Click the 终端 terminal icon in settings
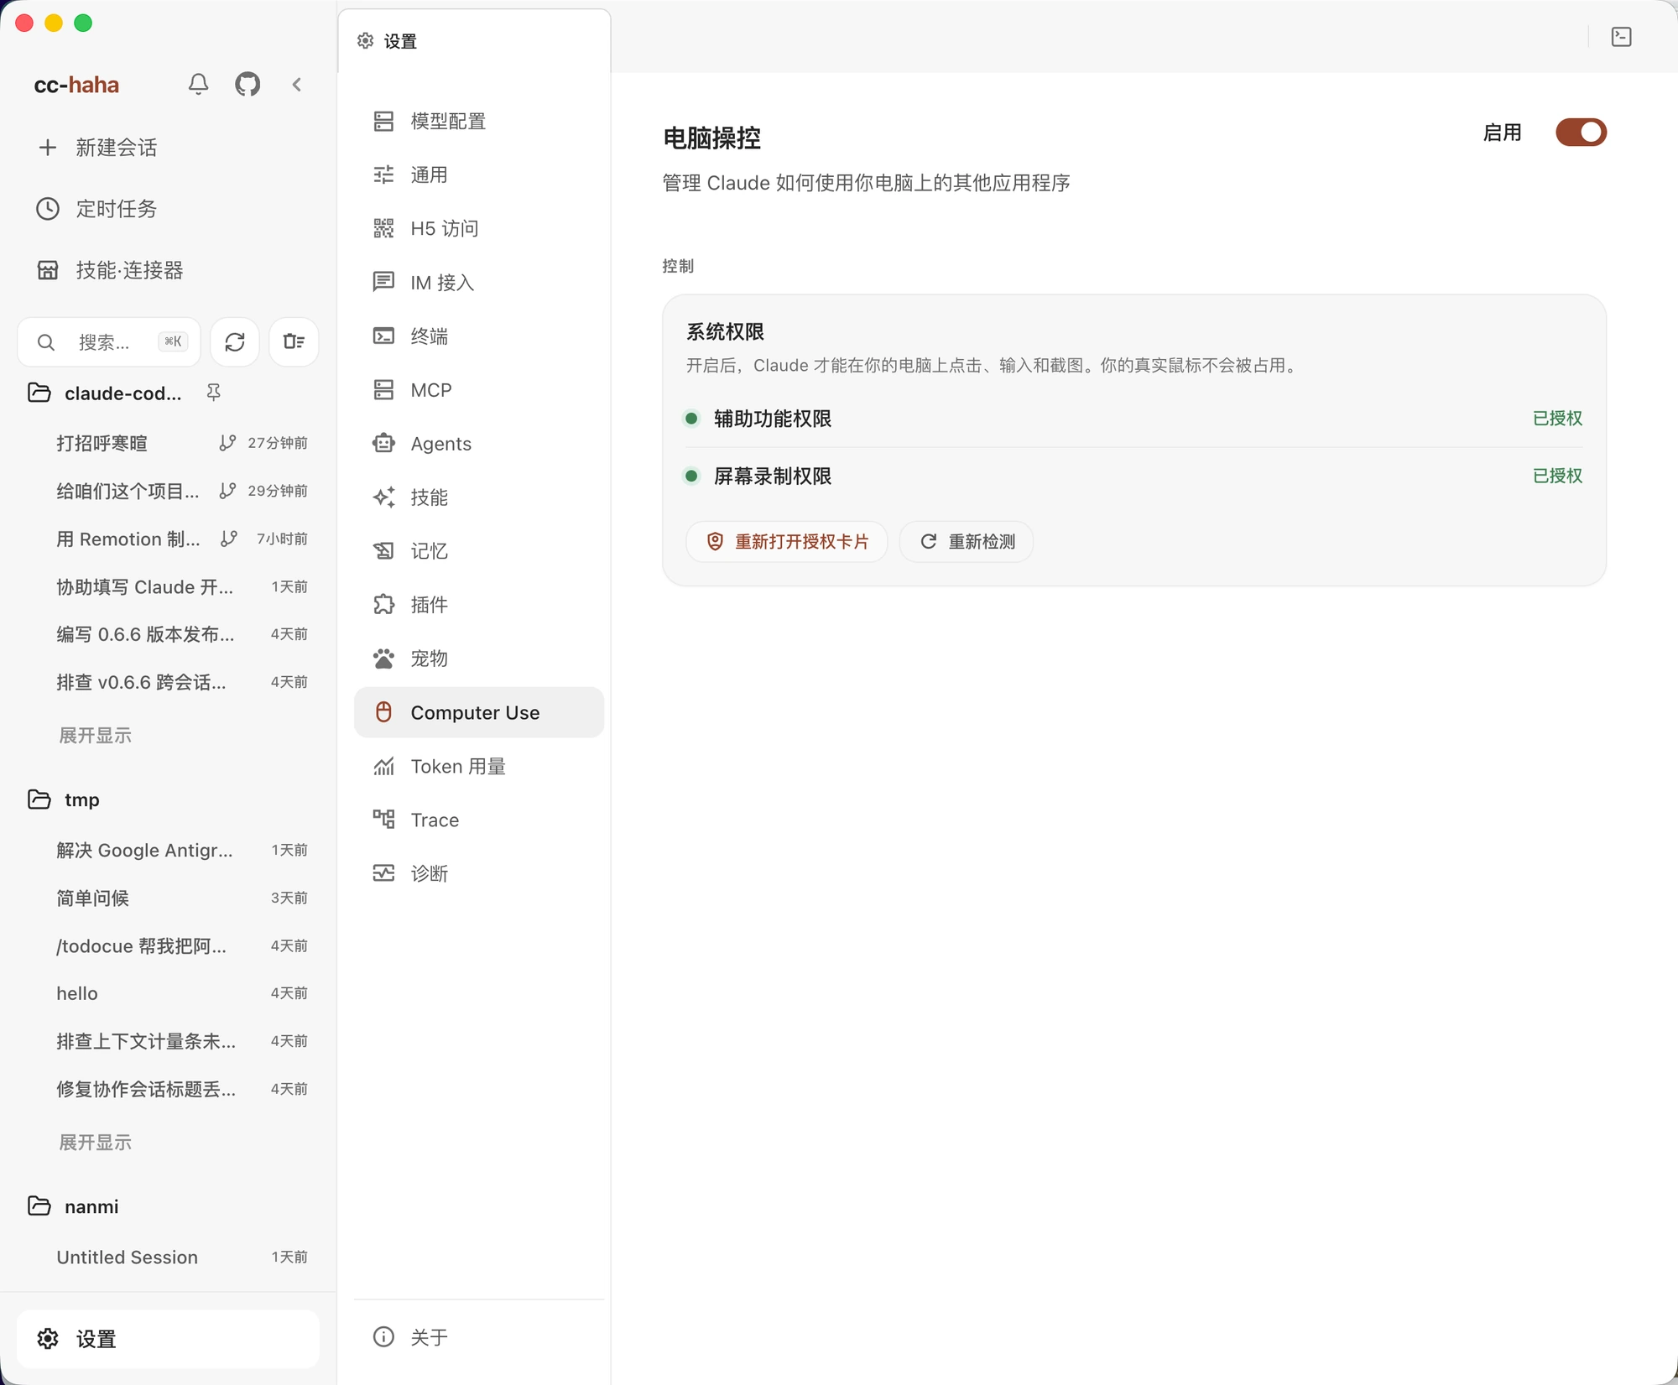Viewport: 1678px width, 1385px height. tap(383, 336)
